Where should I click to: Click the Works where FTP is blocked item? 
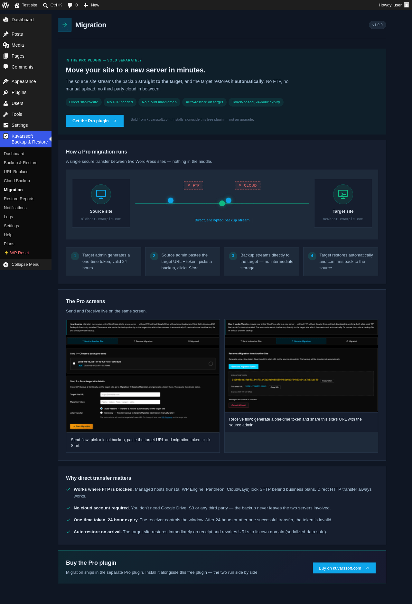222,493
